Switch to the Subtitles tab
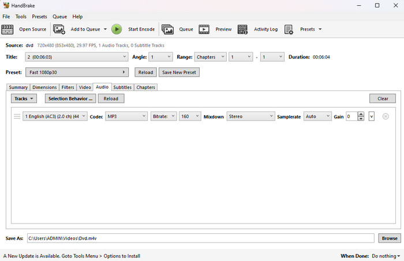This screenshot has height=261, width=404. coord(122,88)
